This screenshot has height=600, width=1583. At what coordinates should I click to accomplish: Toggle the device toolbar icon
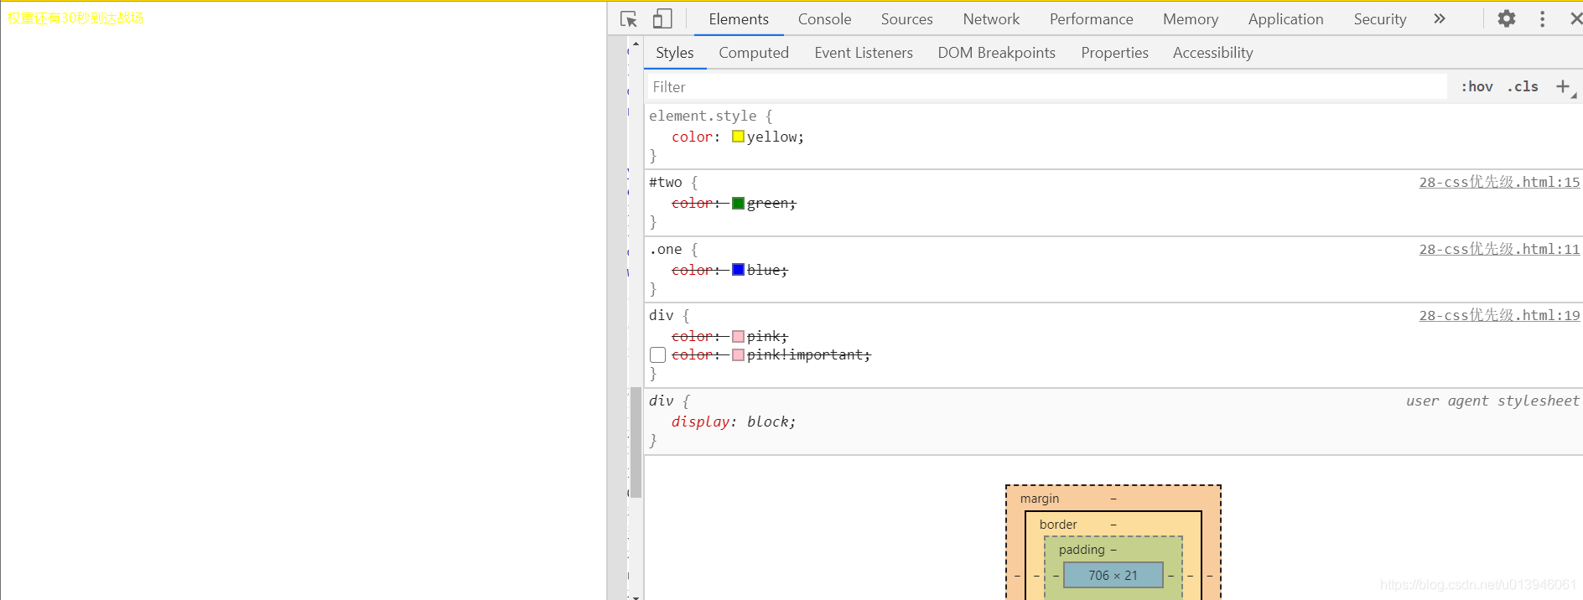[662, 18]
